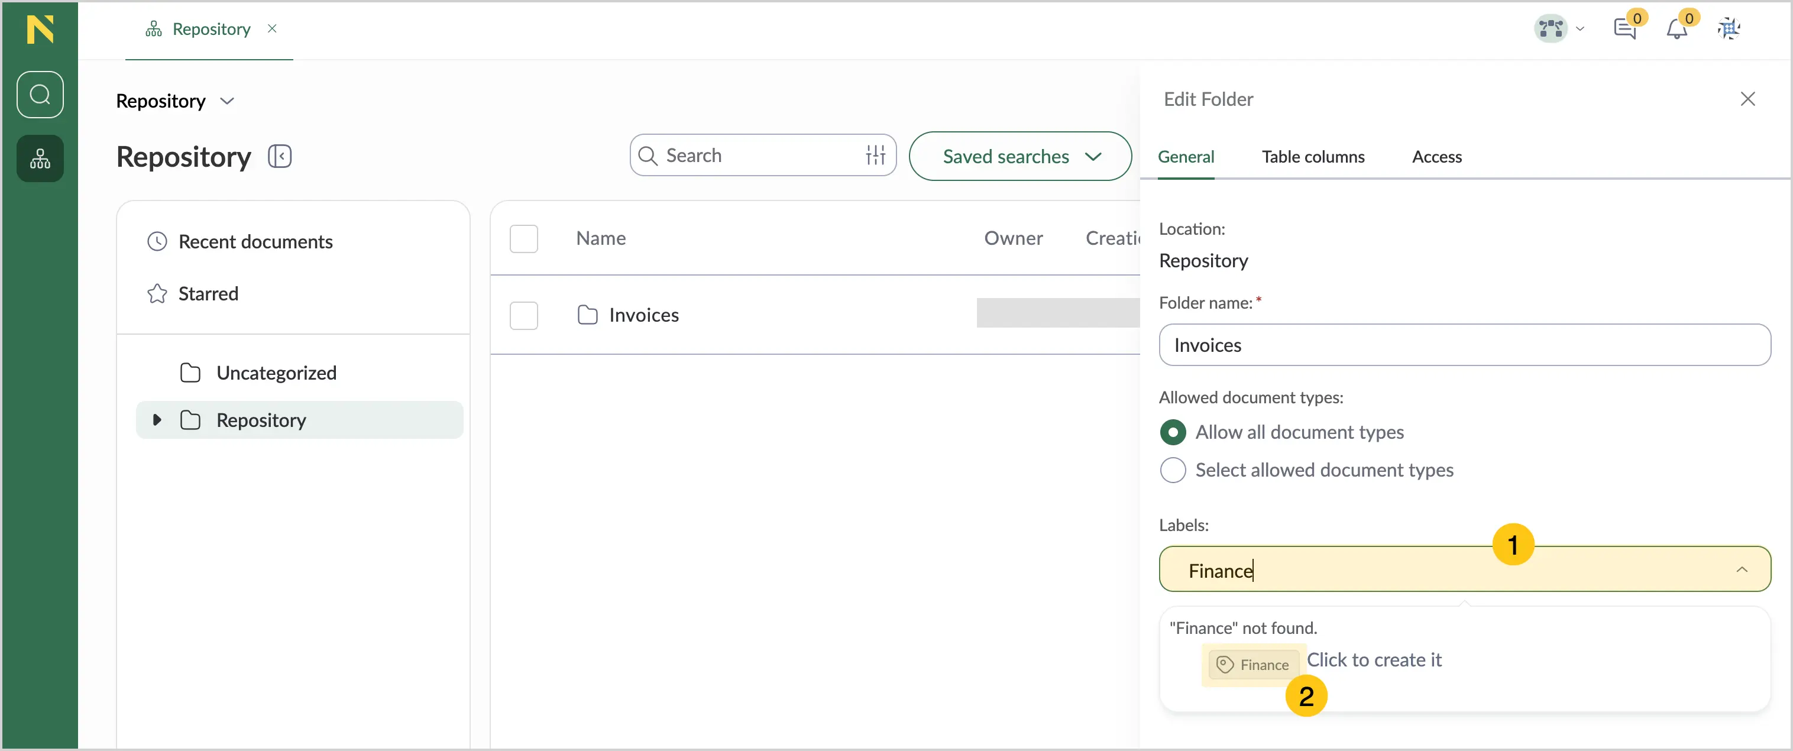1793x751 pixels.
Task: Collapse the Labels dropdown chevron
Action: pyautogui.click(x=1742, y=570)
